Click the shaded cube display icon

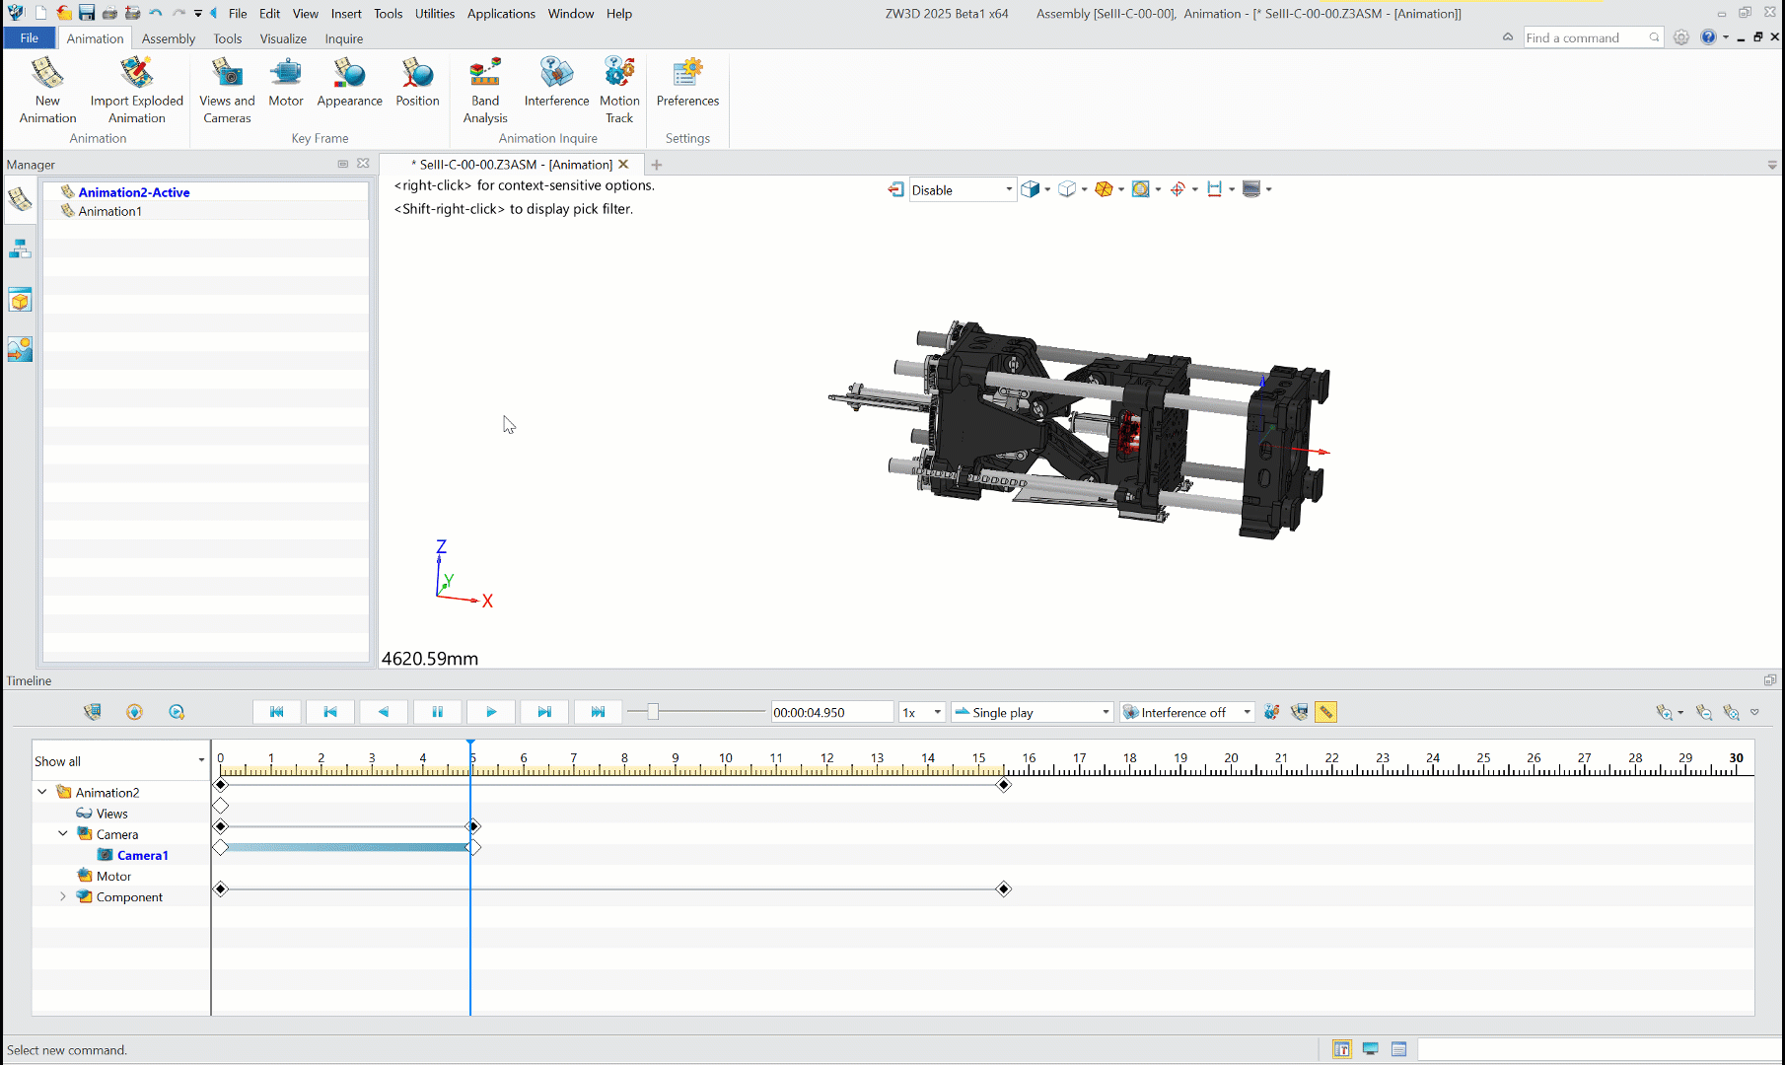pyautogui.click(x=1030, y=189)
